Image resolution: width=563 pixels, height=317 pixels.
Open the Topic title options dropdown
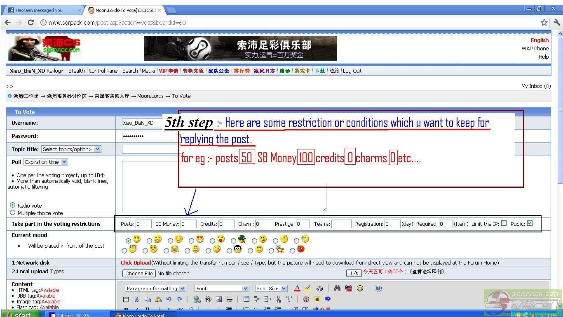coord(71,149)
